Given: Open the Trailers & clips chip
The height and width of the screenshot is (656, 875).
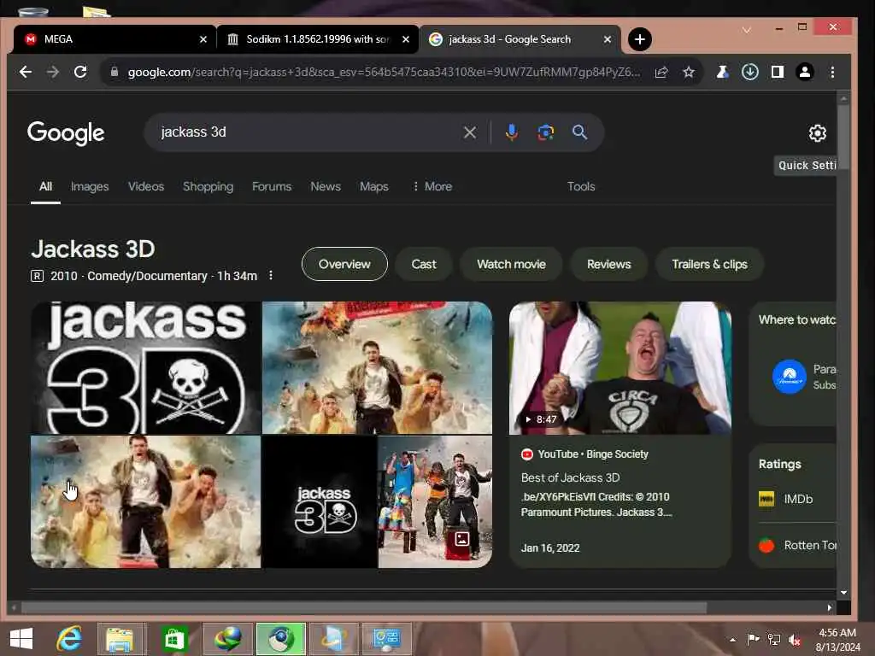Looking at the screenshot, I should point(709,265).
